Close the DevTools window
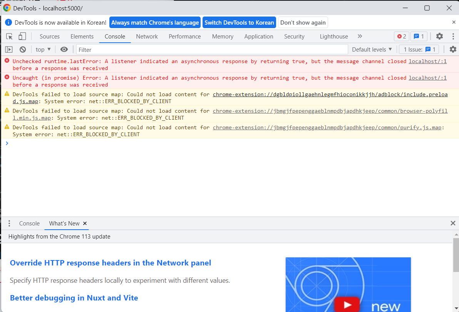Viewport: 459px width, 312px height. point(449,8)
